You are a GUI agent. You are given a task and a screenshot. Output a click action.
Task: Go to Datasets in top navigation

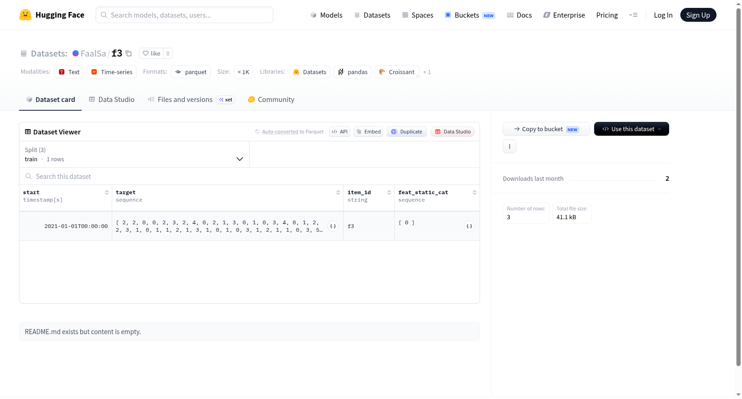pos(372,15)
